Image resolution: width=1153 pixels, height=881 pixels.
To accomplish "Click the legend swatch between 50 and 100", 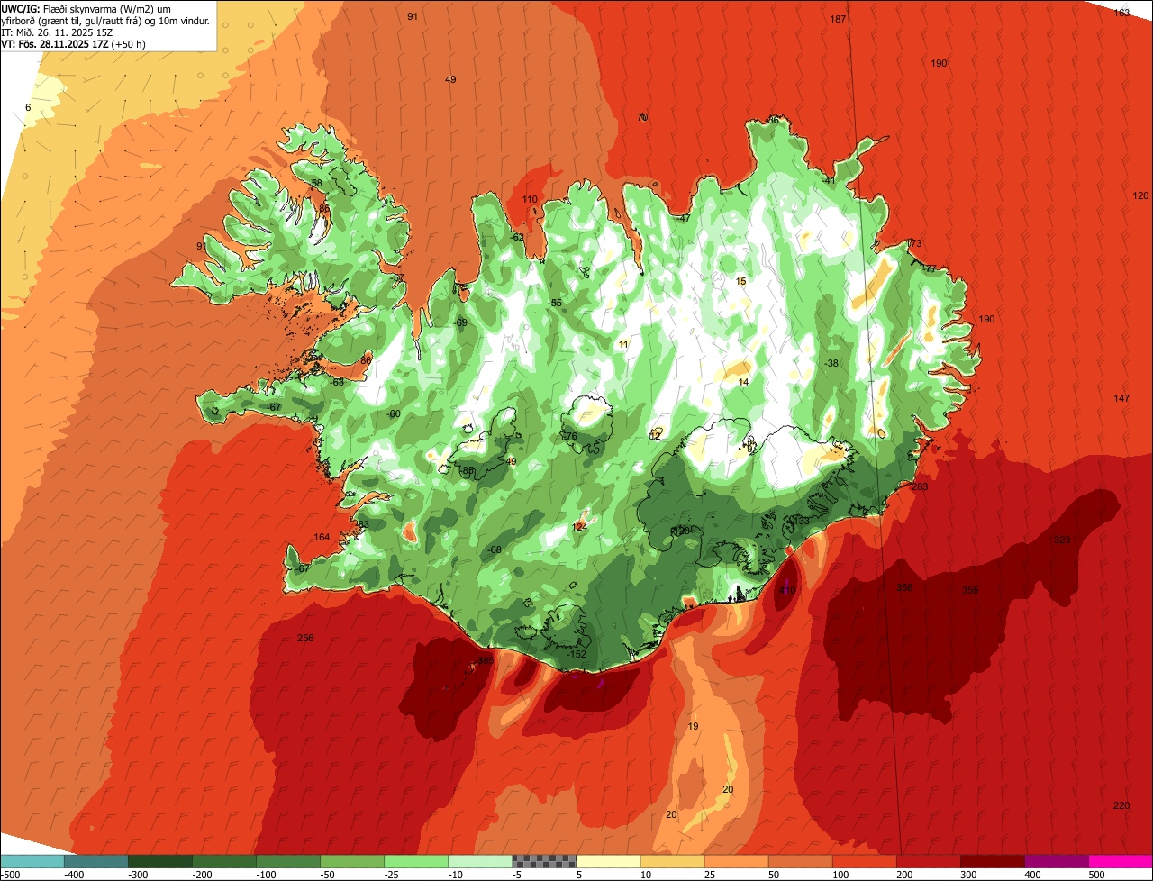I will point(800,861).
